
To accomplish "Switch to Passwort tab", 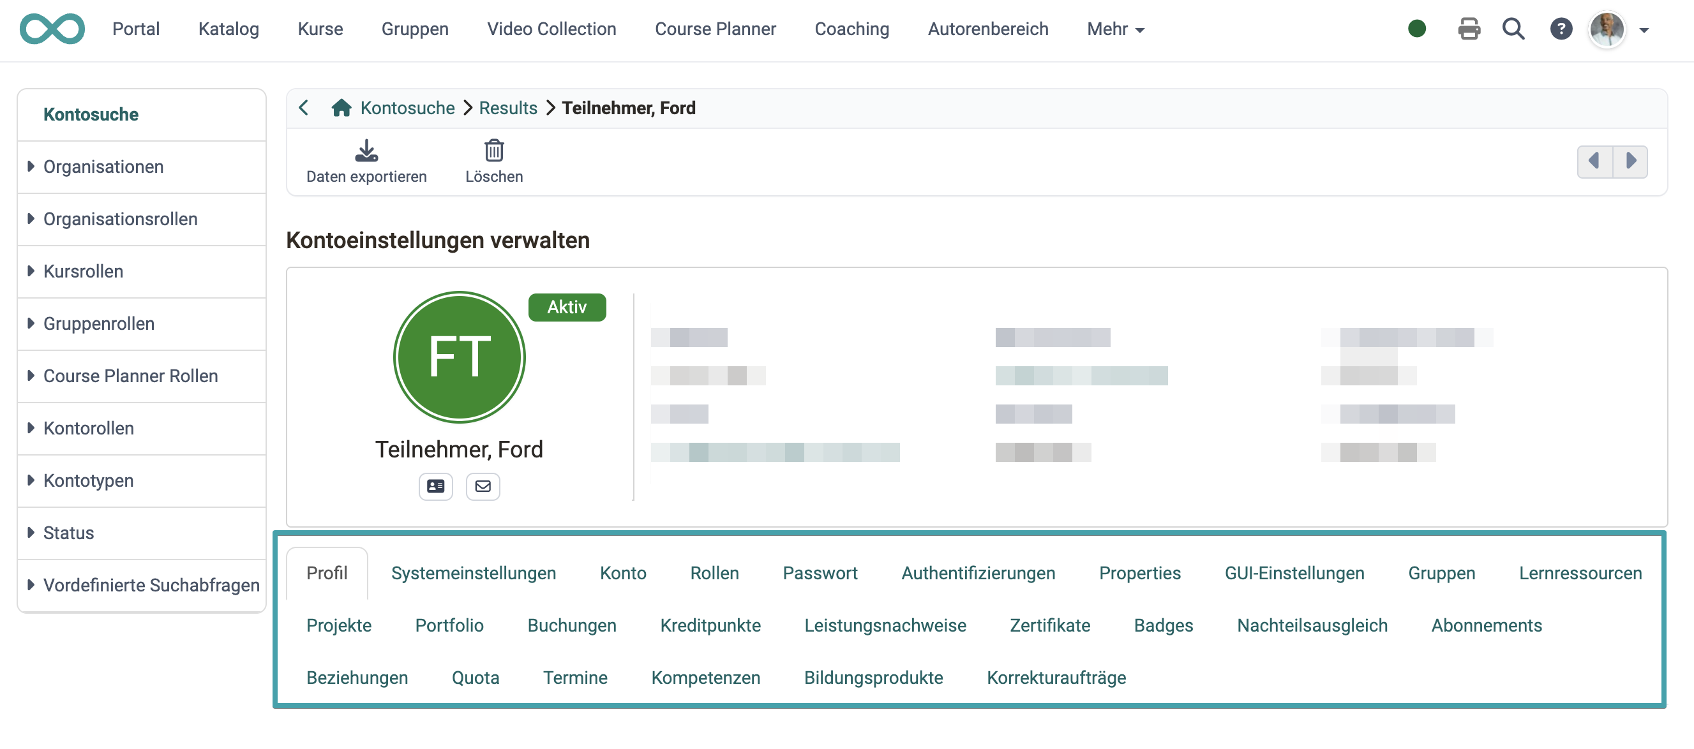I will tap(820, 574).
